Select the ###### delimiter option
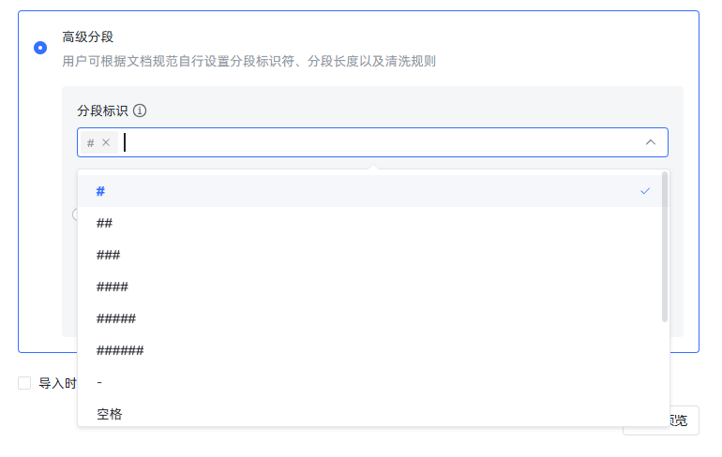The image size is (722, 457). click(x=120, y=350)
